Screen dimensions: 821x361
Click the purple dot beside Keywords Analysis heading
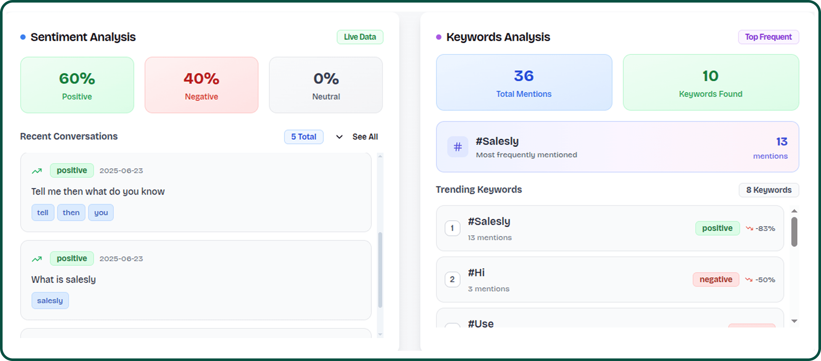pyautogui.click(x=438, y=37)
